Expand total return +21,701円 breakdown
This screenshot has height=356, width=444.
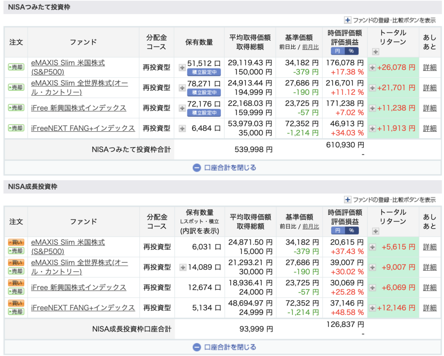click(x=372, y=88)
